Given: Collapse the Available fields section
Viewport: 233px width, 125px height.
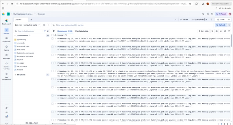Looking at the screenshot, I should click(15, 35).
